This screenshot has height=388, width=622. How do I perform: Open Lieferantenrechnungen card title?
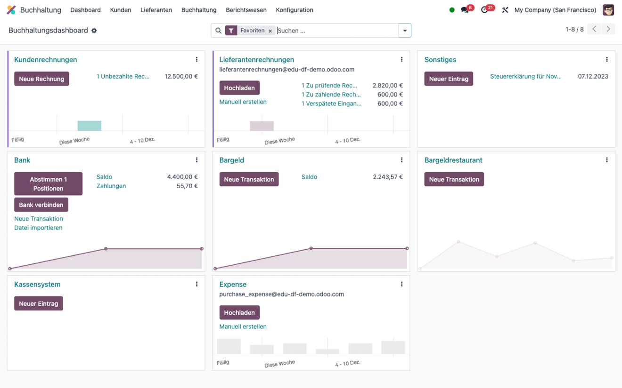pyautogui.click(x=256, y=60)
